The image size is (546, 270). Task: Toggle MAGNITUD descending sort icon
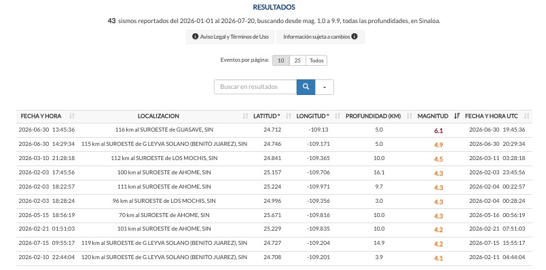click(x=457, y=116)
